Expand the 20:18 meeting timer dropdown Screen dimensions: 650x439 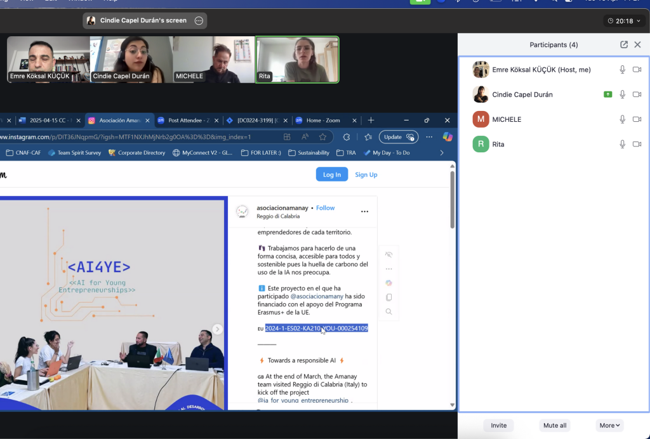coord(624,21)
